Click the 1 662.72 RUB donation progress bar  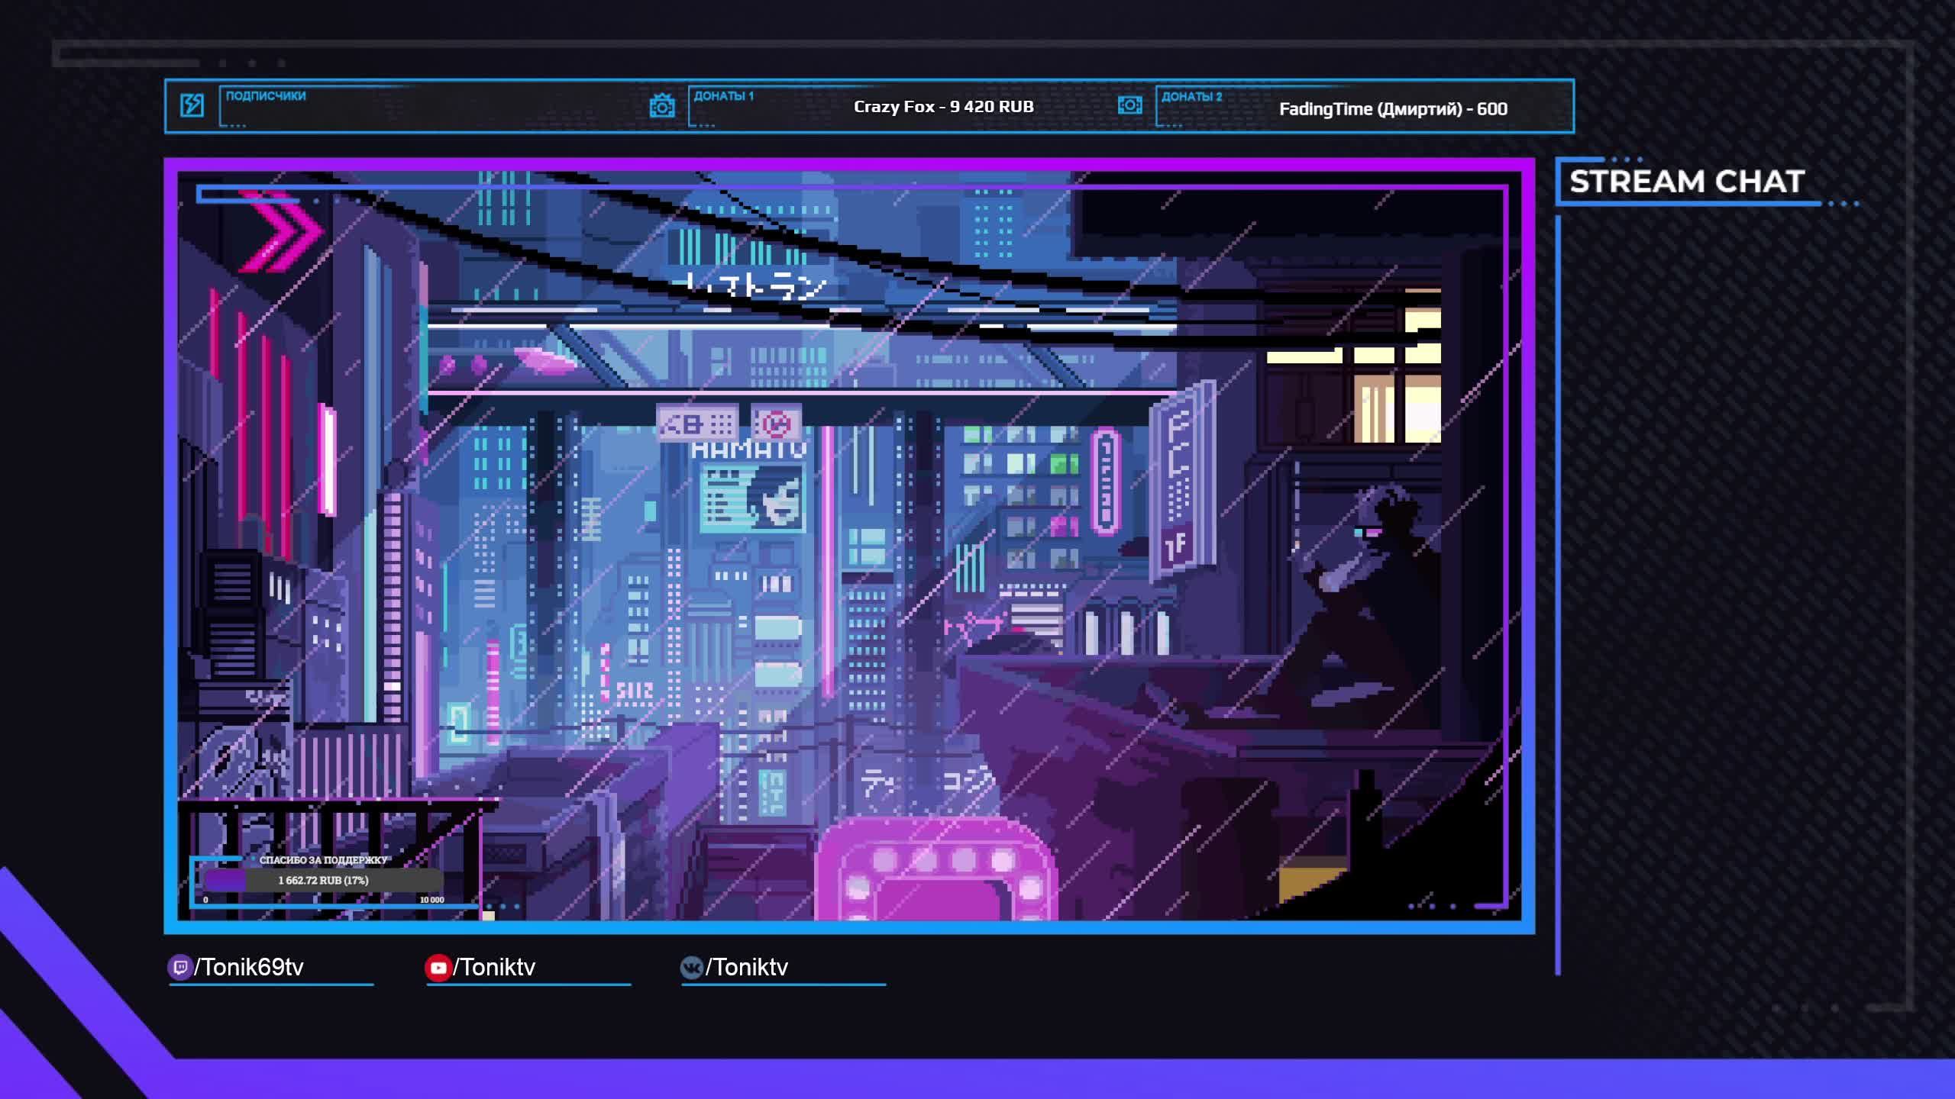[x=323, y=881]
